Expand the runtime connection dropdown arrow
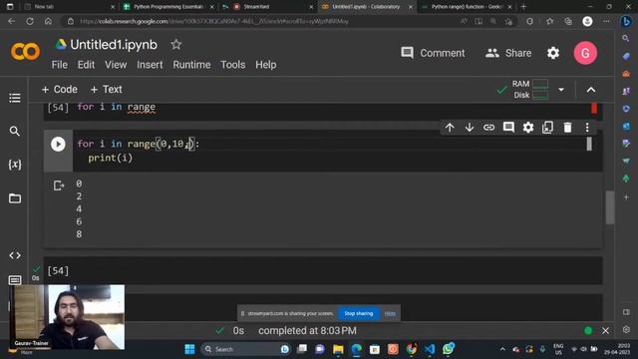 (x=561, y=90)
